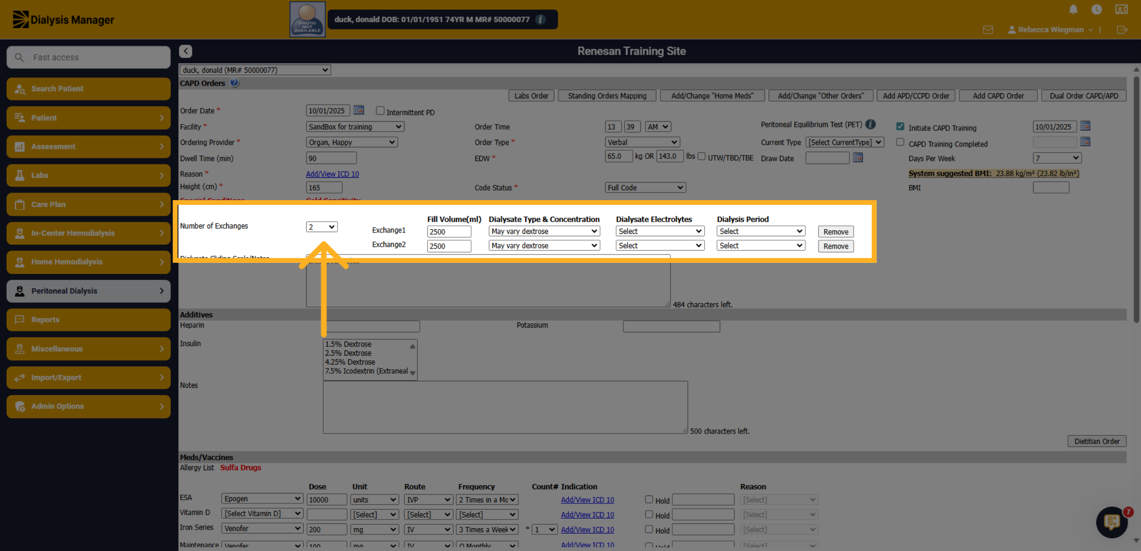Open the notifications bell icon
Screen dimensions: 1141x551
point(1073,10)
